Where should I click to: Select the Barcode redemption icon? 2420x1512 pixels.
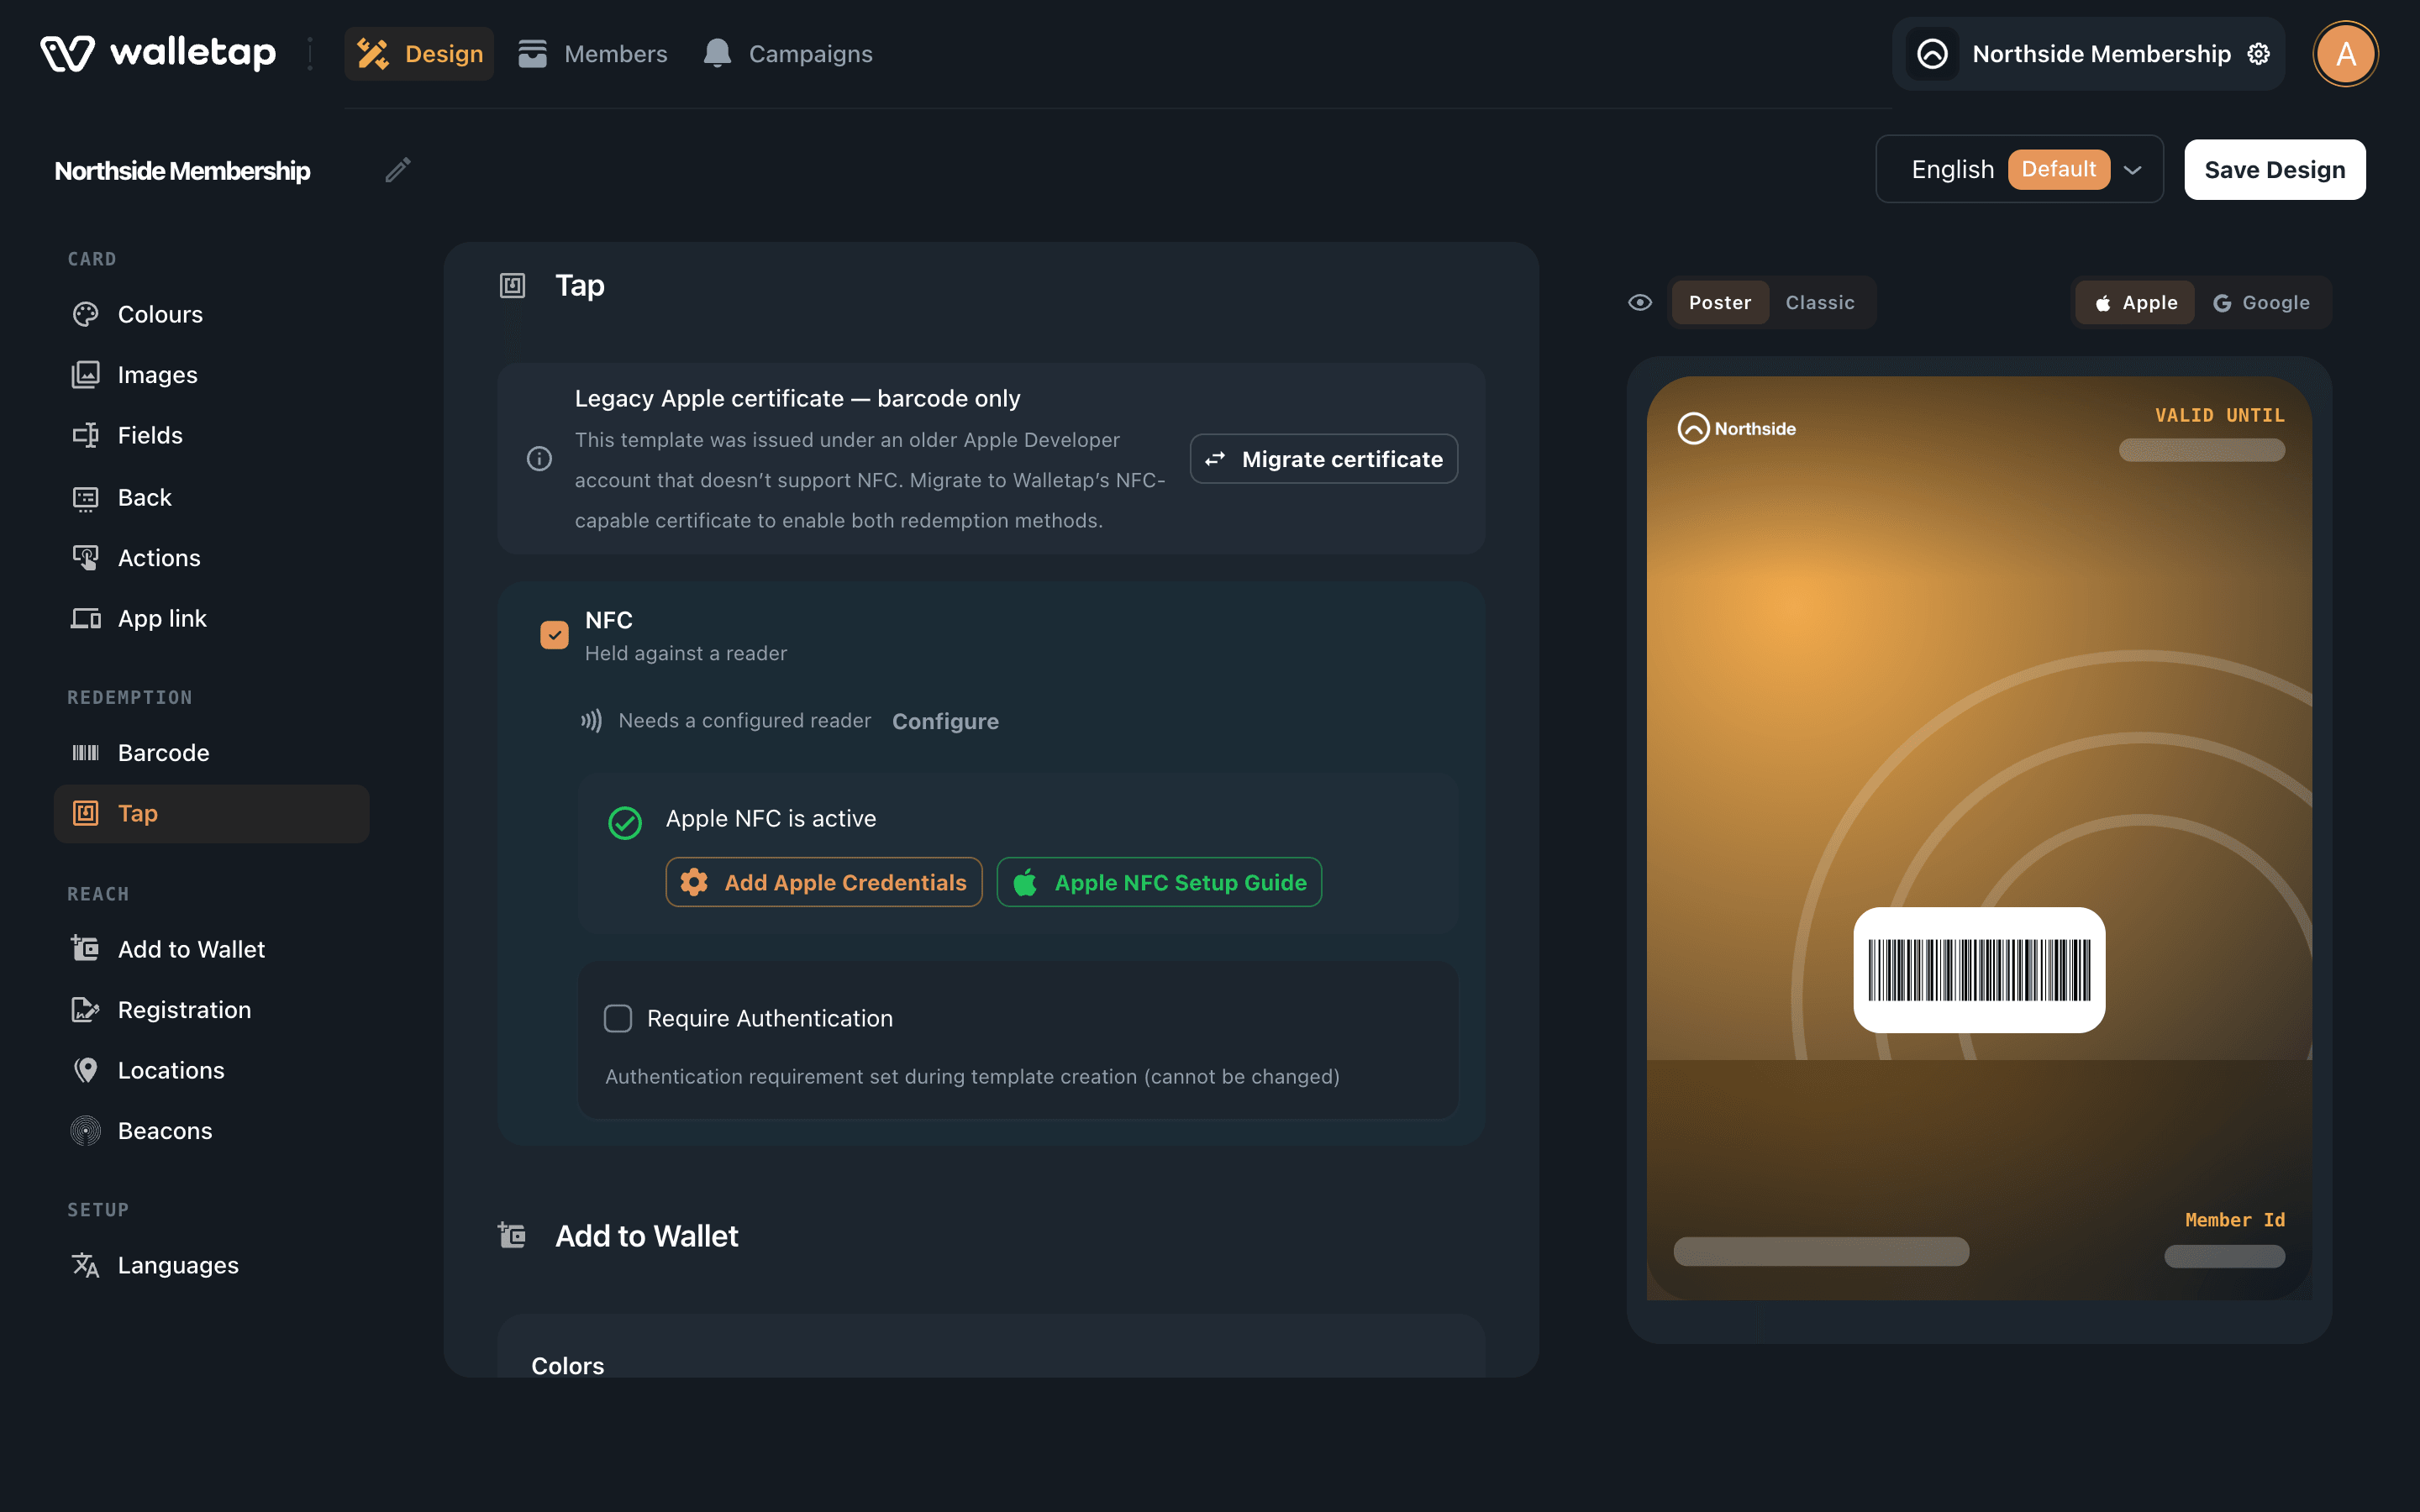86,753
